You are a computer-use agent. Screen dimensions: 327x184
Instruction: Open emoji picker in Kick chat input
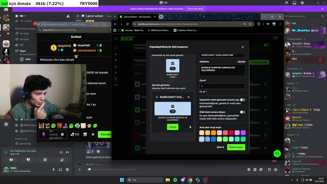point(62,134)
